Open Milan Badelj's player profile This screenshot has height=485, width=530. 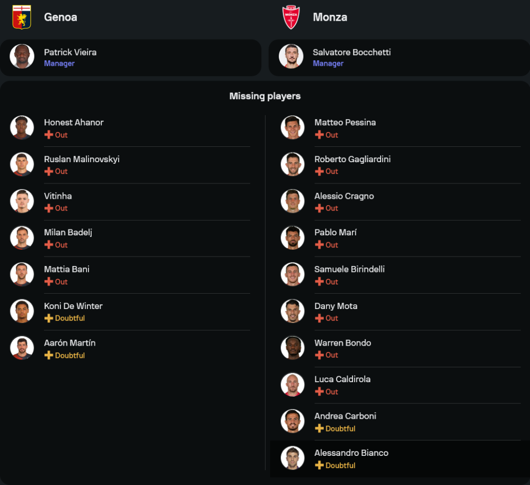coord(68,233)
